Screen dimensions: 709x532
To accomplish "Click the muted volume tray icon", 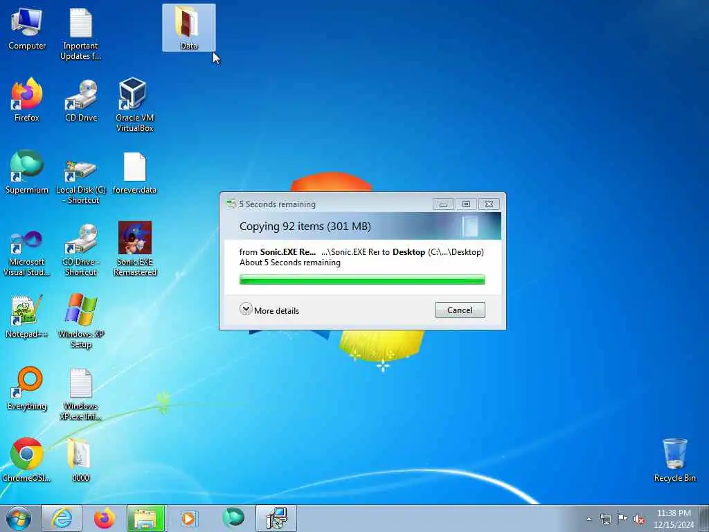I will pos(639,520).
